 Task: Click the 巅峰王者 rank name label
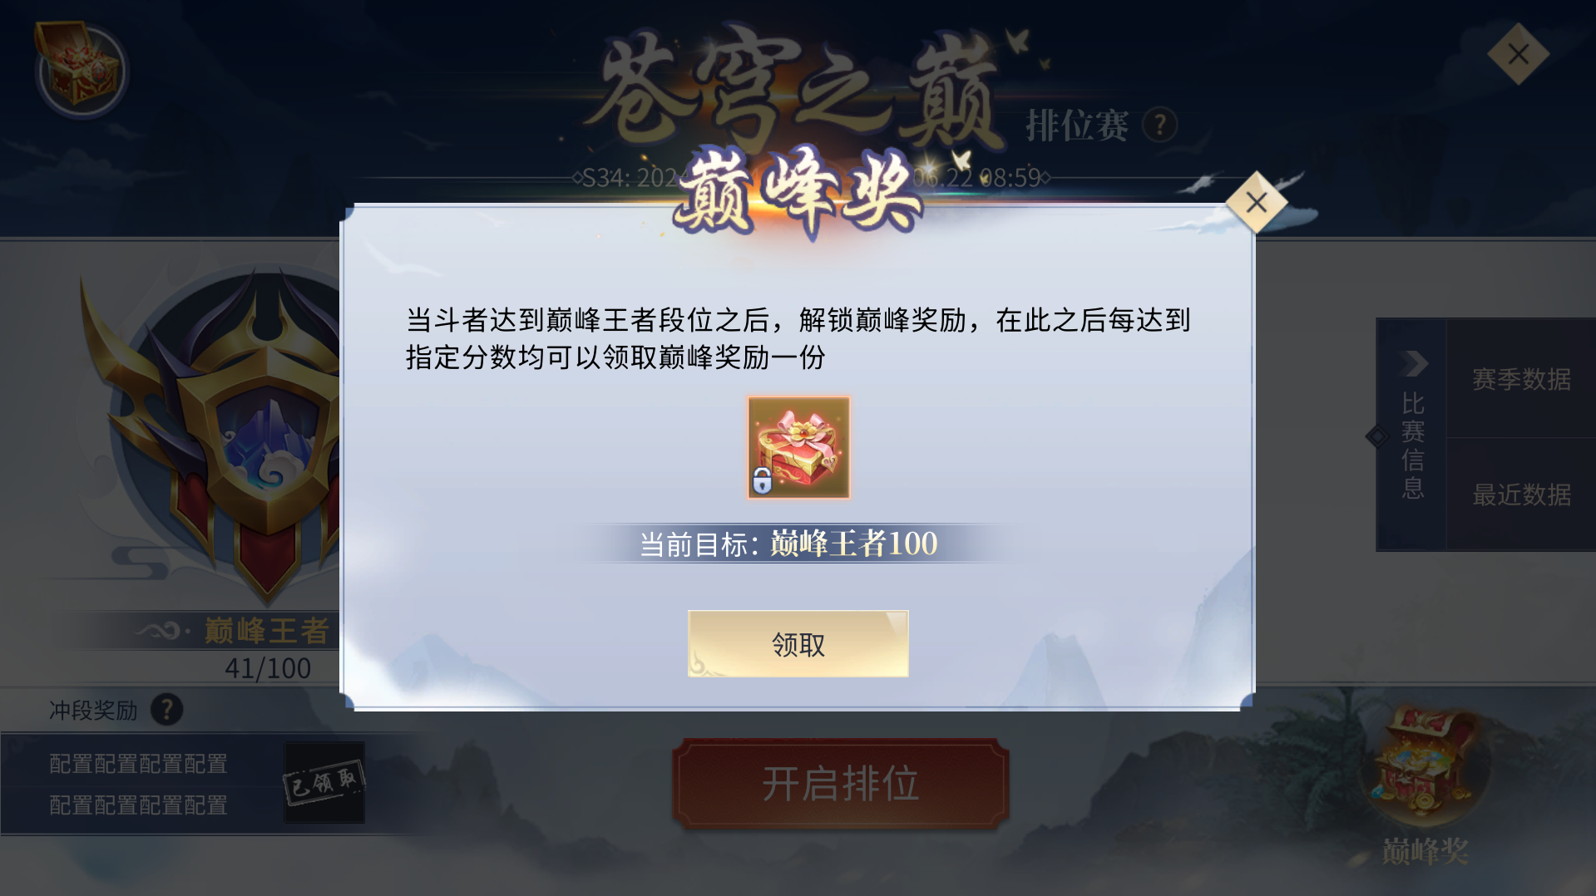point(267,631)
